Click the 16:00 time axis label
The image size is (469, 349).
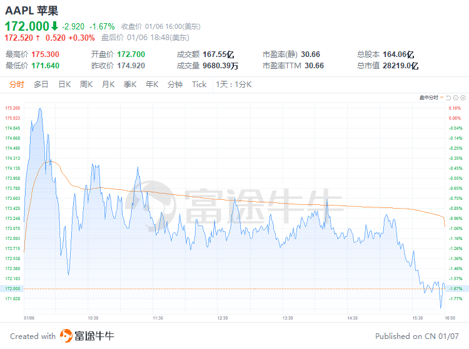pos(450,318)
